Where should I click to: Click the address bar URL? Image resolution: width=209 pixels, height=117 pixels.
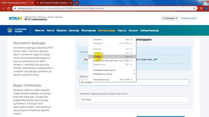tap(61, 8)
